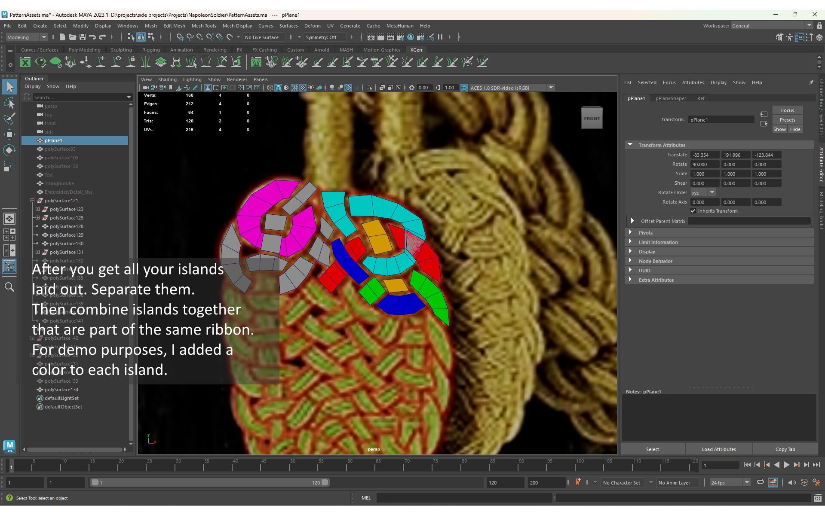This screenshot has height=515, width=825.
Task: Pick the Paint Selection tool
Action: click(x=9, y=119)
